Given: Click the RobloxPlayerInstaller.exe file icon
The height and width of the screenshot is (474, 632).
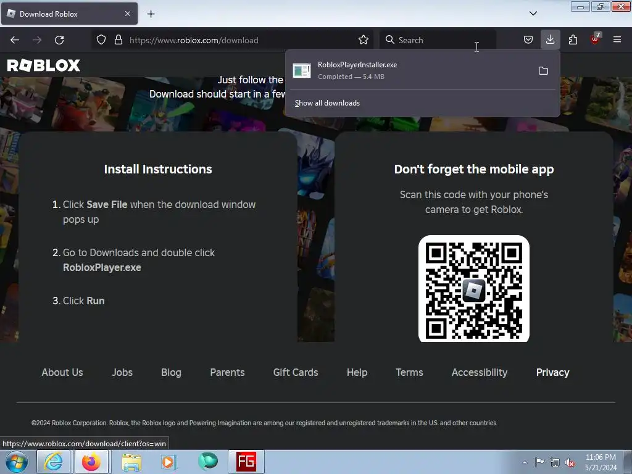Looking at the screenshot, I should 301,71.
